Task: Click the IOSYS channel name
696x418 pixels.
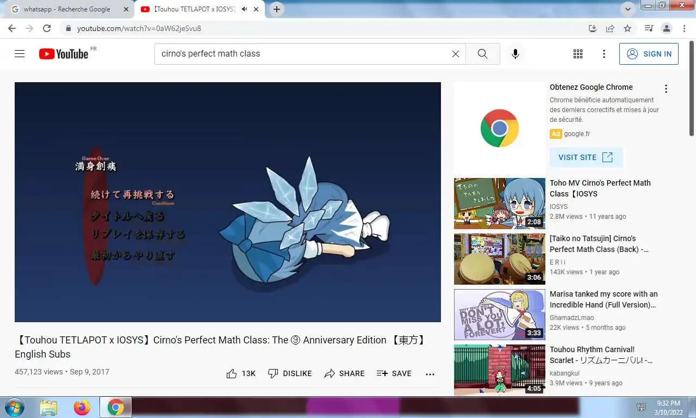Action: (x=558, y=207)
